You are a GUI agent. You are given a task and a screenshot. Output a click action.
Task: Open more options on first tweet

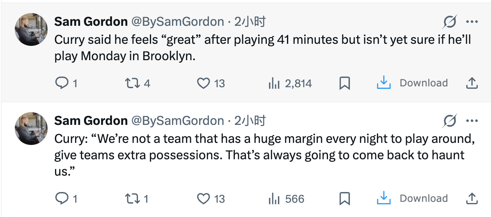coord(472,22)
